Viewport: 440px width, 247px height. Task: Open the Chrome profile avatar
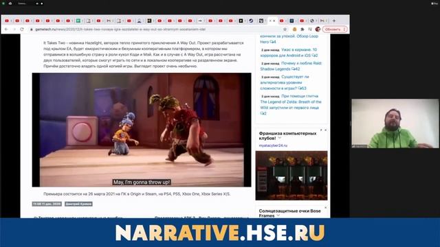click(x=318, y=29)
